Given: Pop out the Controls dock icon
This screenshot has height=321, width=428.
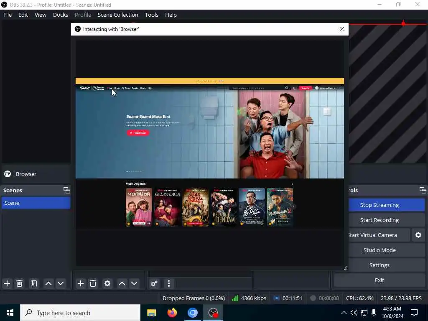Looking at the screenshot, I should click(423, 190).
